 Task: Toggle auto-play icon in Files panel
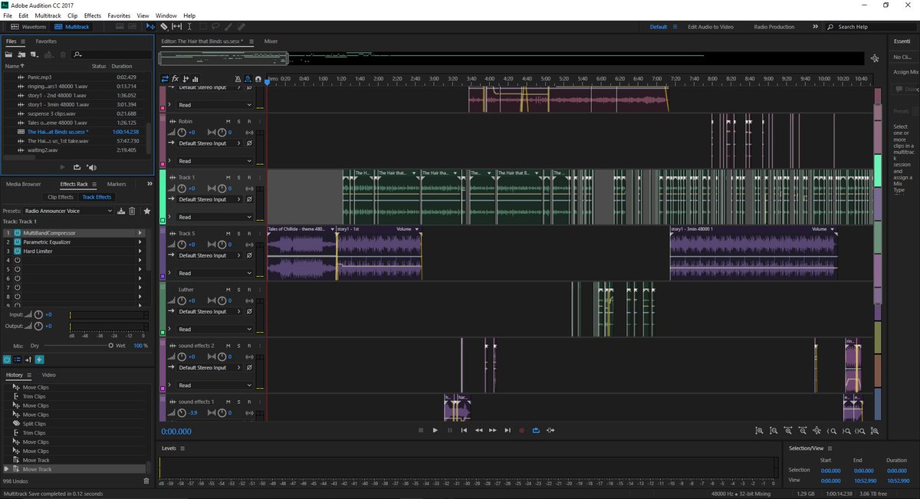(92, 167)
